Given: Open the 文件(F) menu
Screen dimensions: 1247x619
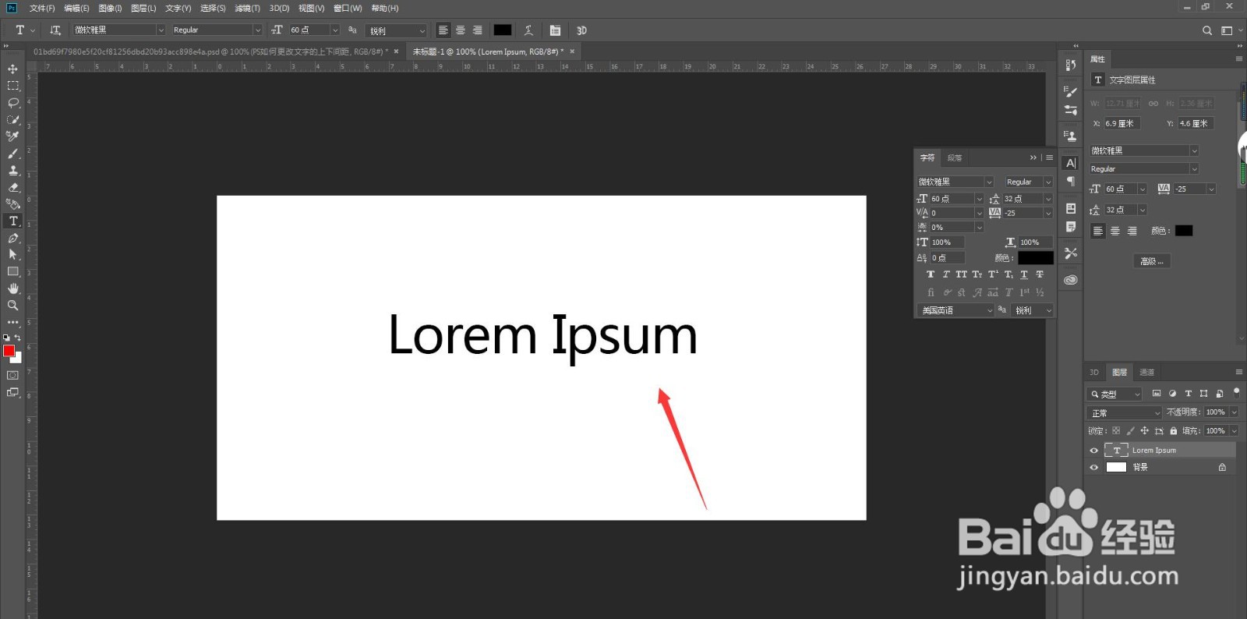Looking at the screenshot, I should click(42, 8).
